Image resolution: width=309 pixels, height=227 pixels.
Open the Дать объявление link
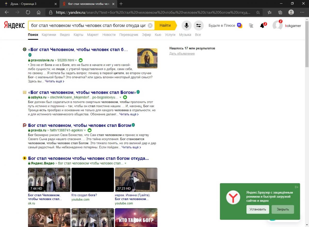point(182,54)
